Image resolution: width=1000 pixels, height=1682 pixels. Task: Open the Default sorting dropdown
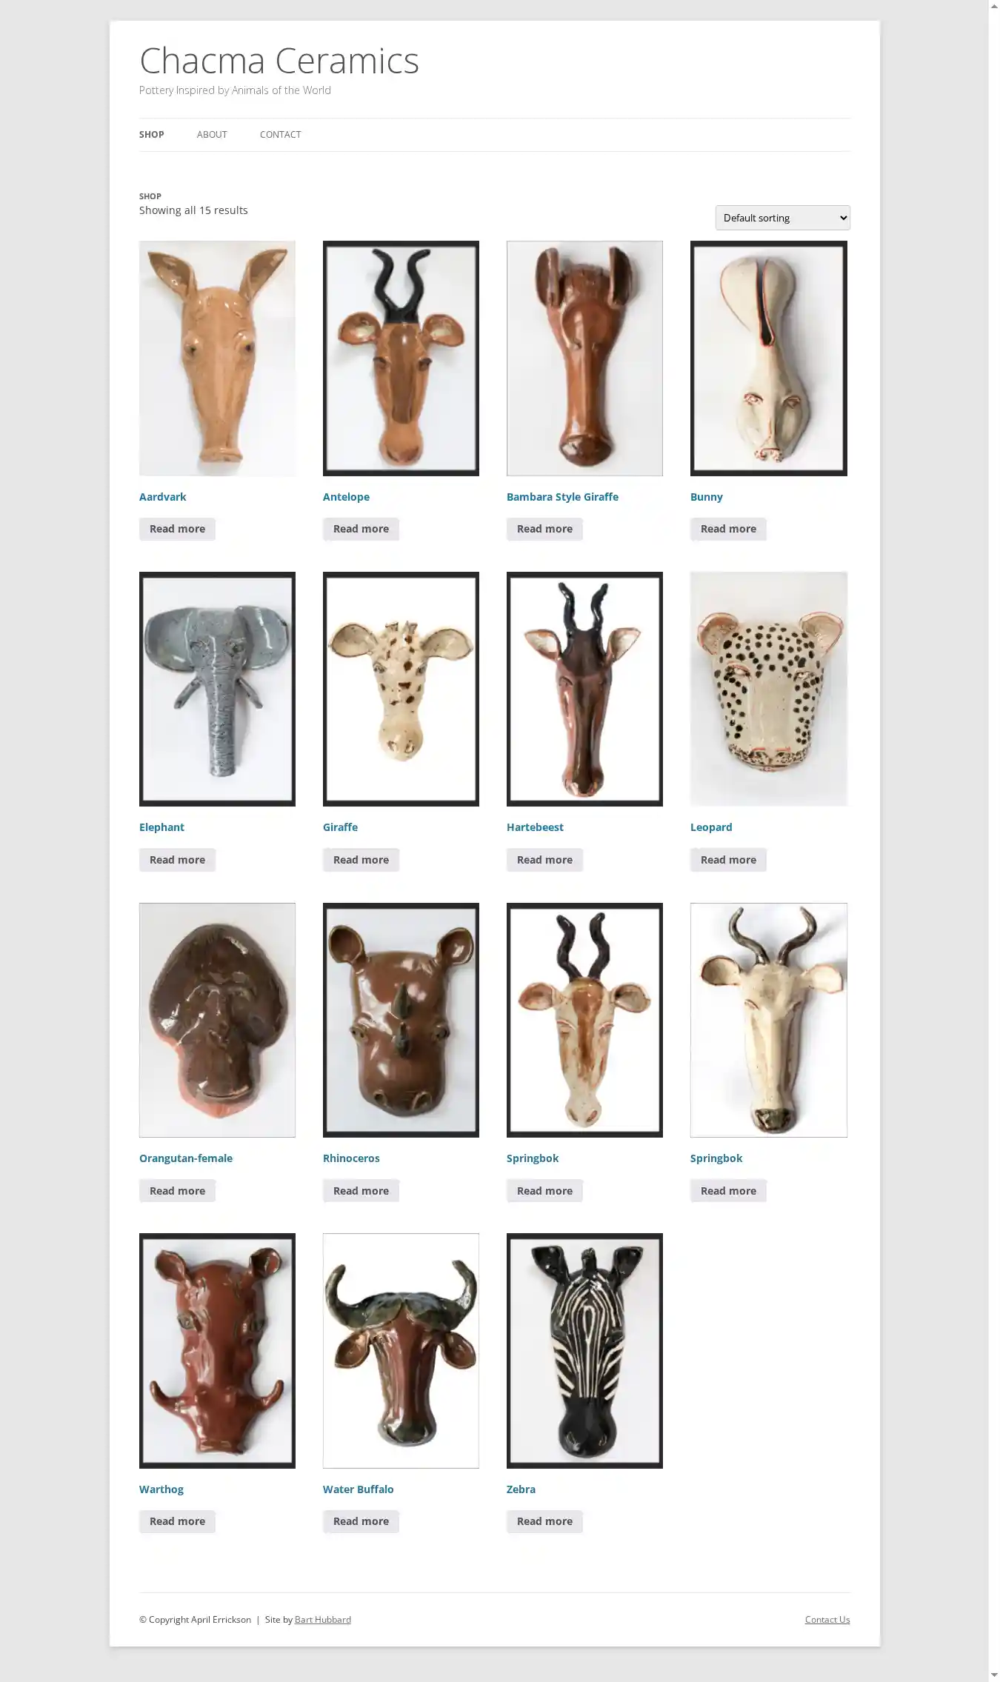(782, 218)
